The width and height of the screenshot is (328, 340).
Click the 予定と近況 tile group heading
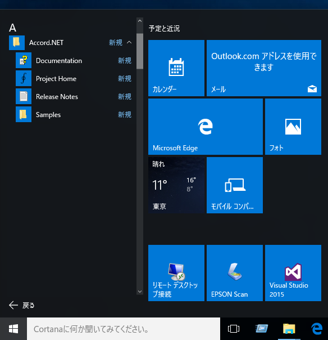tap(164, 28)
